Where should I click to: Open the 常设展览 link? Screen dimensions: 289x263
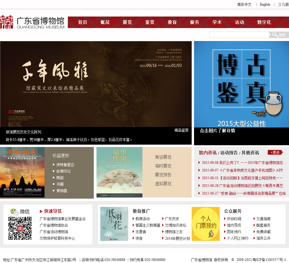[x=163, y=157]
